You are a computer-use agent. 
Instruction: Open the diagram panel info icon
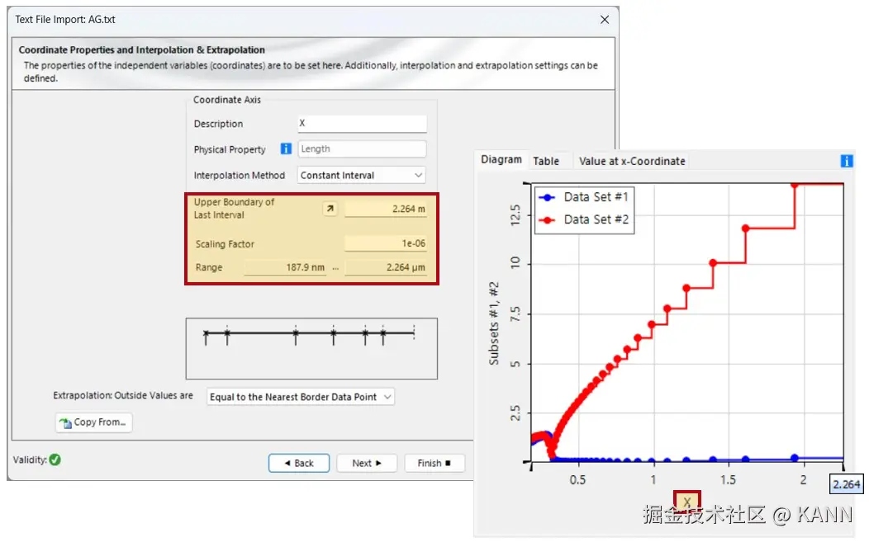(846, 161)
